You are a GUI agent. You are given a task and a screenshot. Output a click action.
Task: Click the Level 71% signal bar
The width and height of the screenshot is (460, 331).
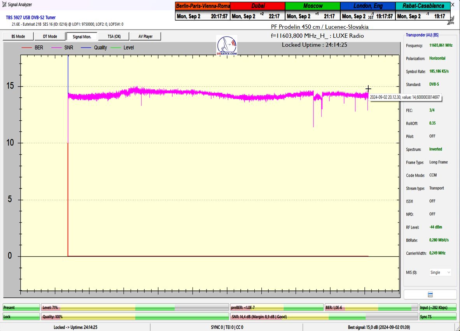(x=135, y=308)
